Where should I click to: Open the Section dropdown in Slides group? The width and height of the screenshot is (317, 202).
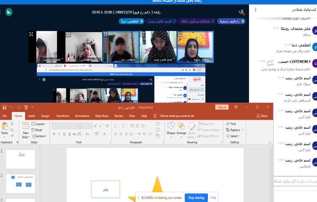[x=40, y=136]
